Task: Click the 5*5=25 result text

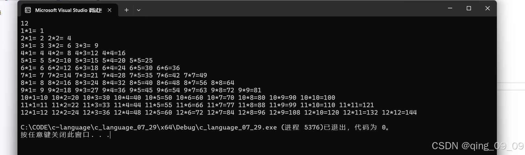Action: pos(141,60)
